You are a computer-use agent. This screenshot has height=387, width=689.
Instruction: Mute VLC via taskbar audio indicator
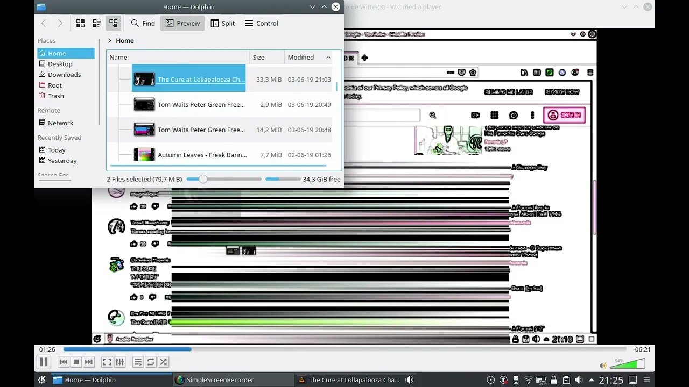point(409,380)
